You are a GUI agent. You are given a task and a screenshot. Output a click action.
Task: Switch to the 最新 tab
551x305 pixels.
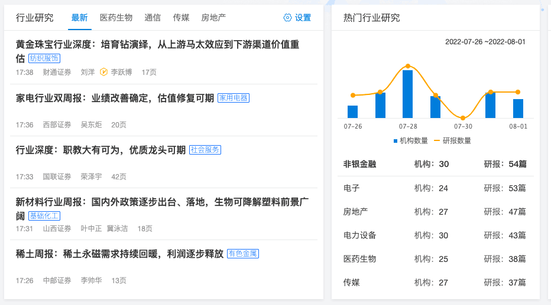pyautogui.click(x=79, y=18)
